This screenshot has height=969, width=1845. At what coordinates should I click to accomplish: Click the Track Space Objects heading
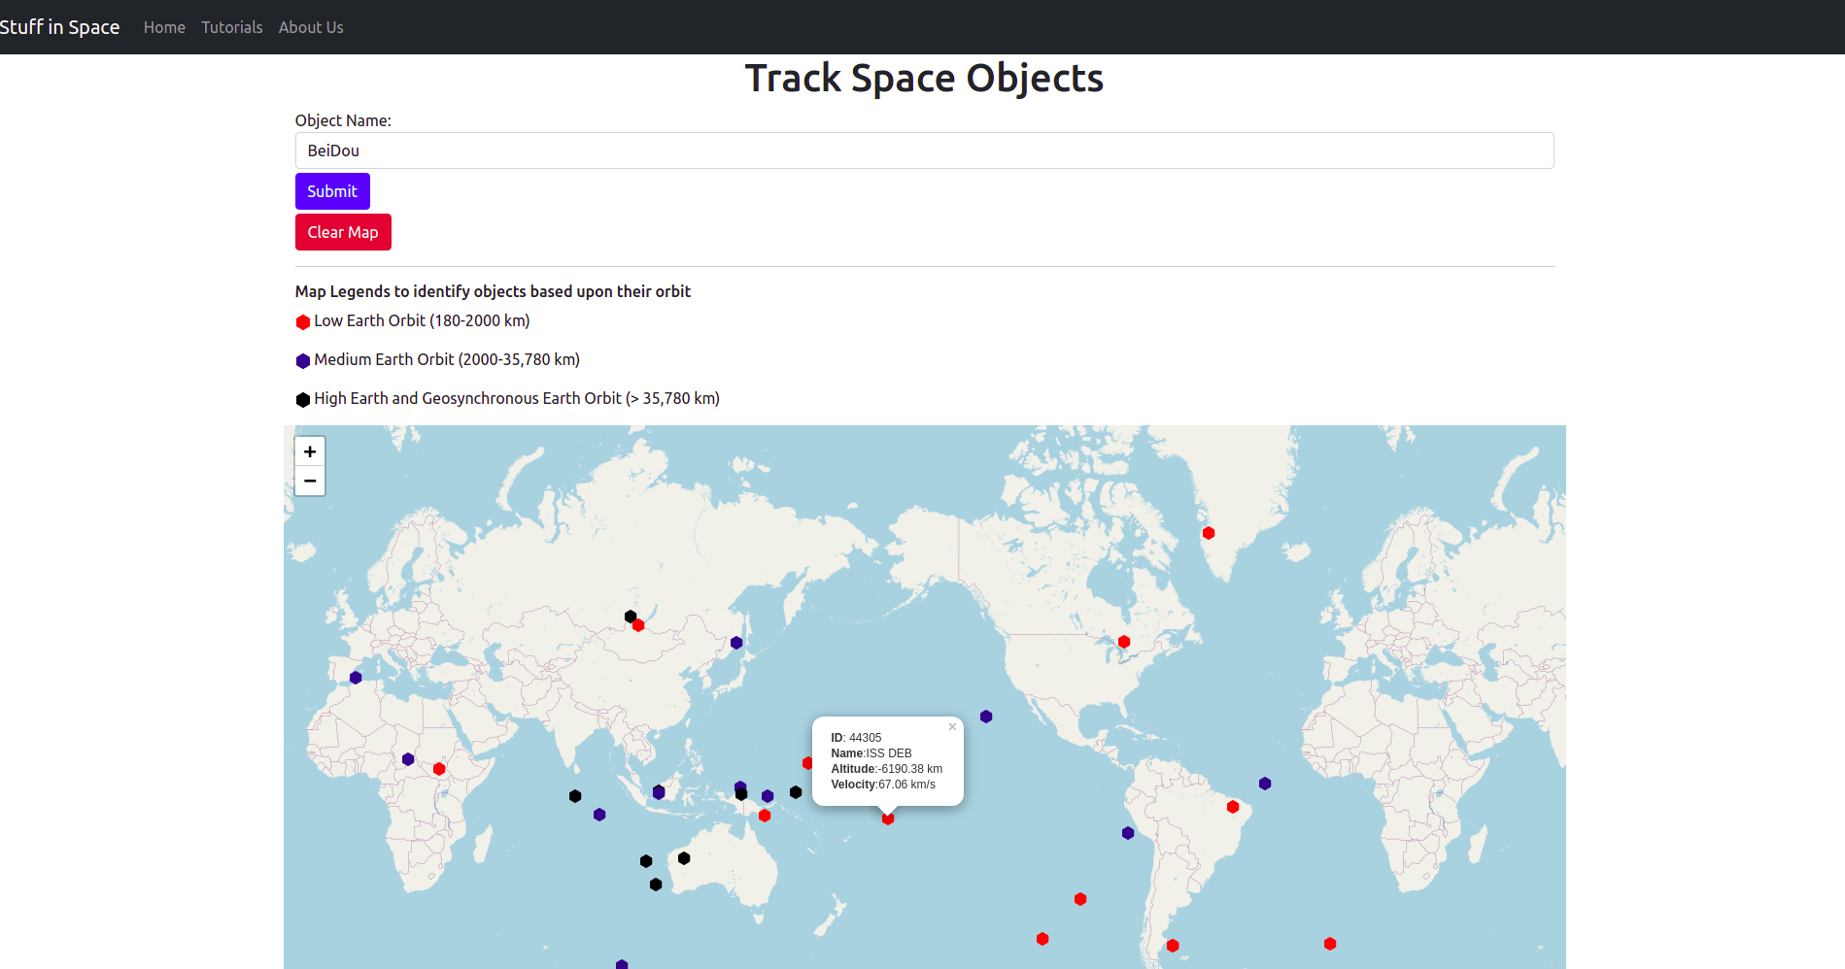924,78
